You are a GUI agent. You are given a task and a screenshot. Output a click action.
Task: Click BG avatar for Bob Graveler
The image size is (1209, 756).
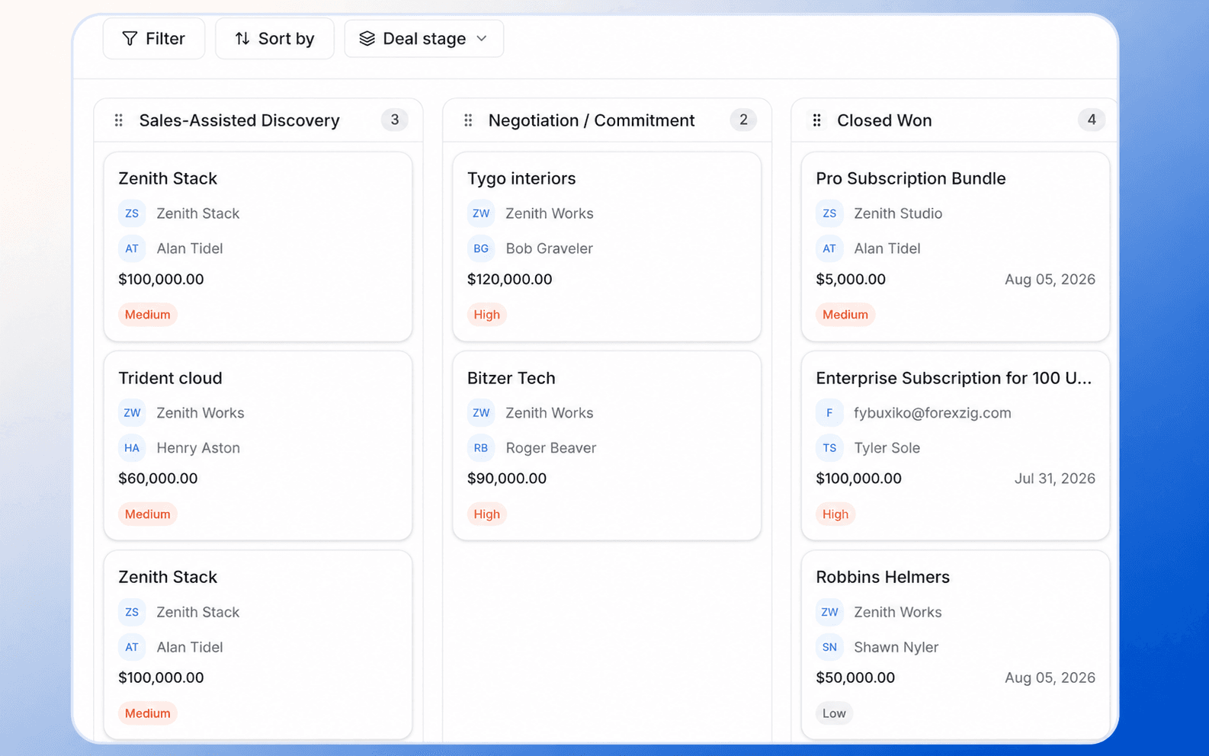(x=481, y=248)
